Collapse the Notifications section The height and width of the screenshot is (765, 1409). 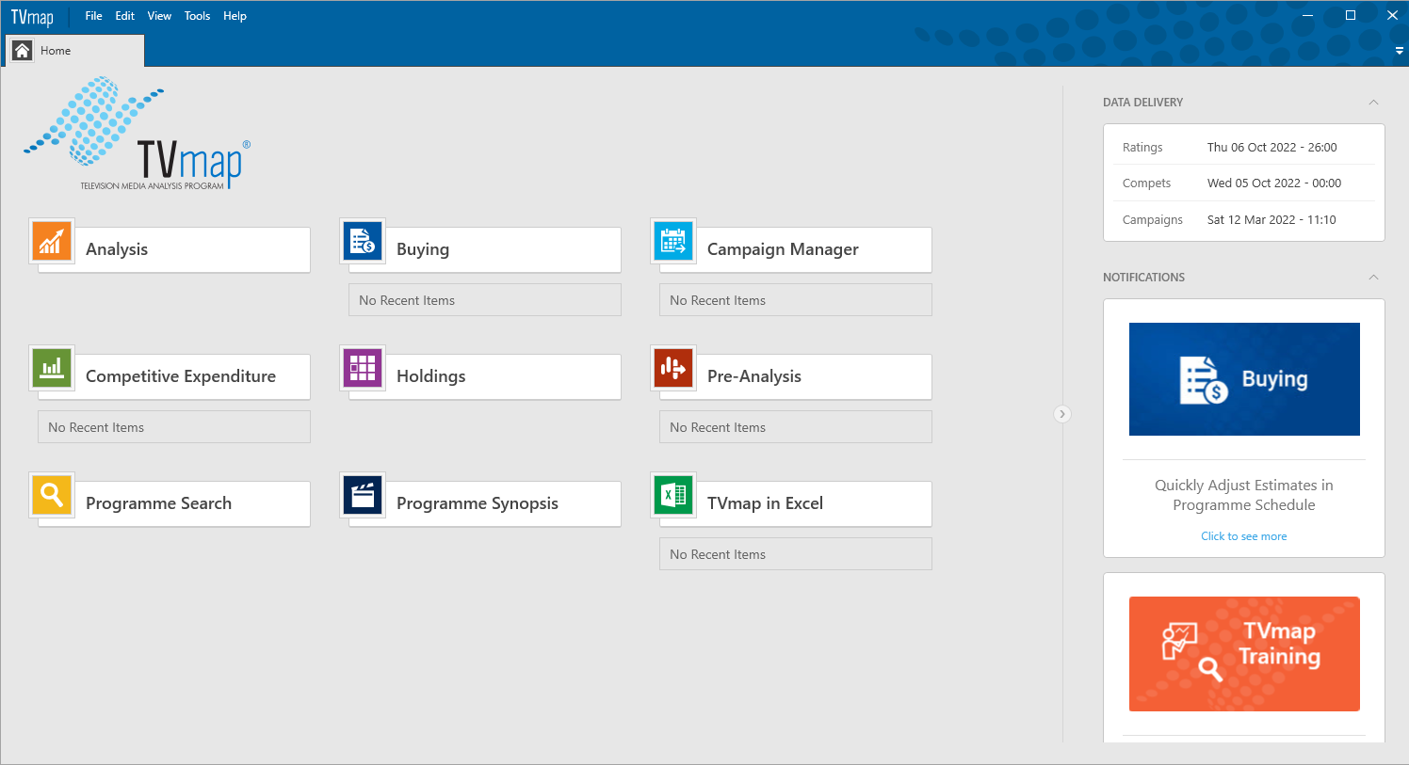pos(1373,277)
